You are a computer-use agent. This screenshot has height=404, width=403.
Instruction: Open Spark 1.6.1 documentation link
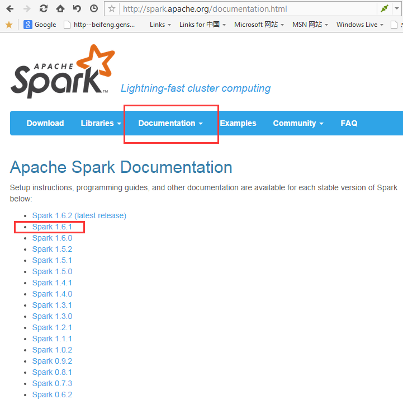[52, 227]
